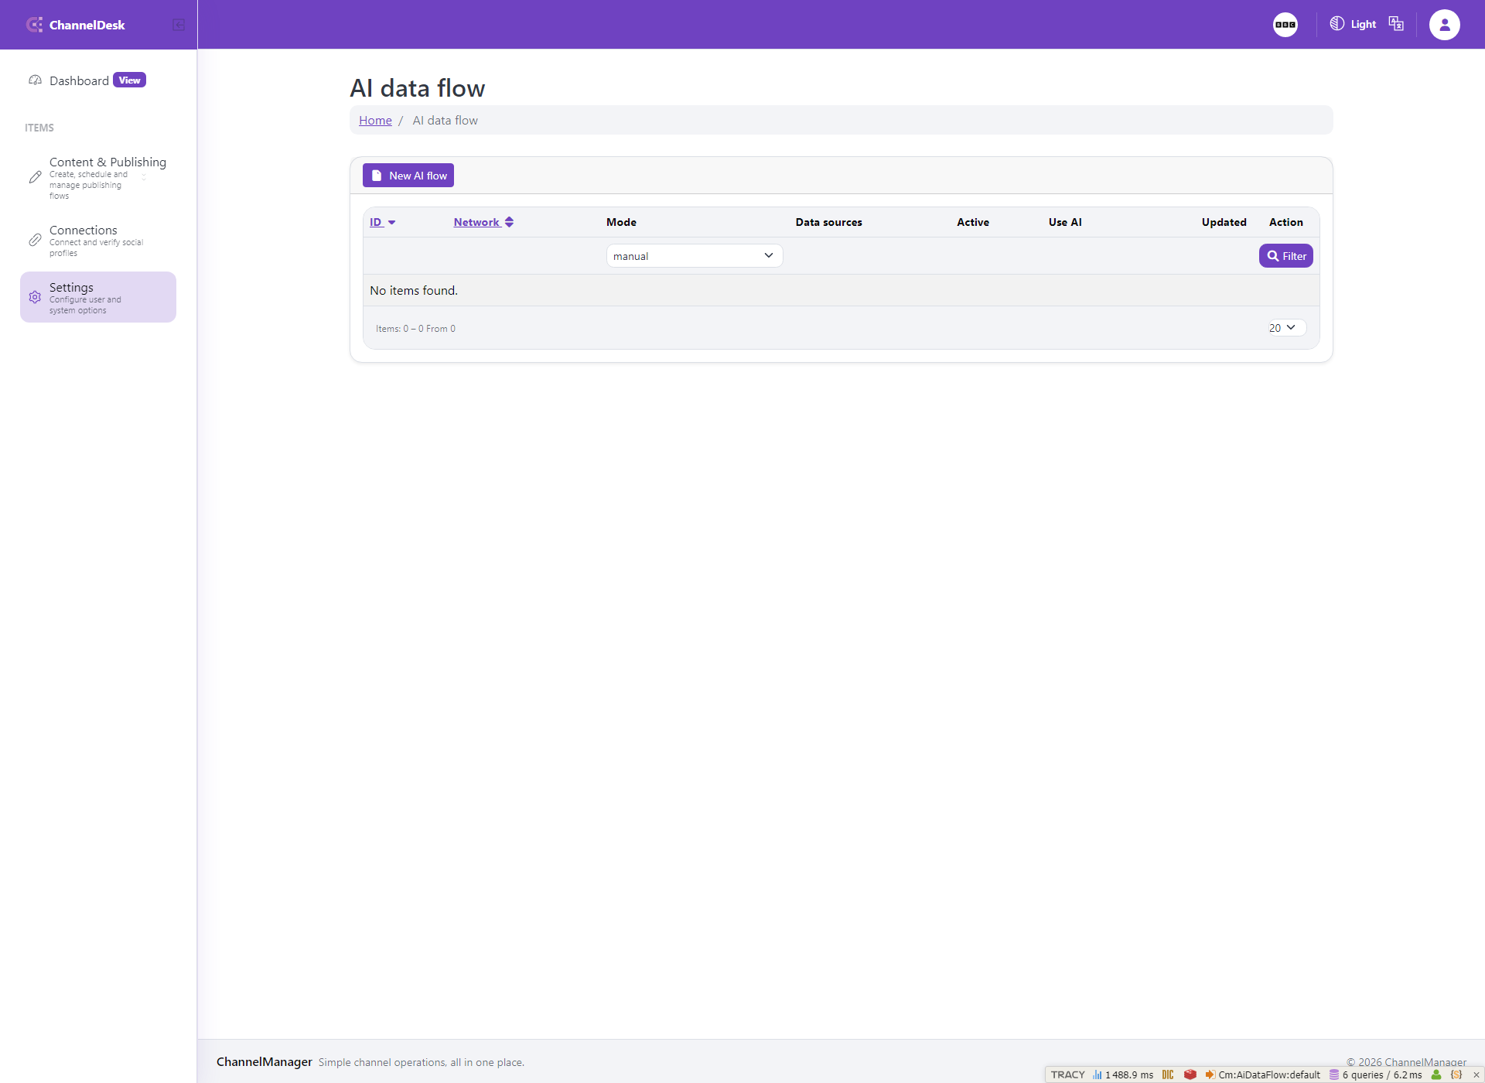Screen dimensions: 1485x1083
Task: Open the Tracy Redis cube panel
Action: 1190,1074
